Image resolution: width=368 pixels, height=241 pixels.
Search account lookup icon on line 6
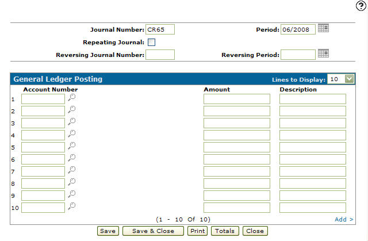click(x=71, y=158)
